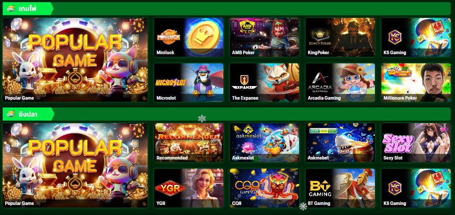Open The Expanse game provider
455x215 pixels.
point(265,83)
